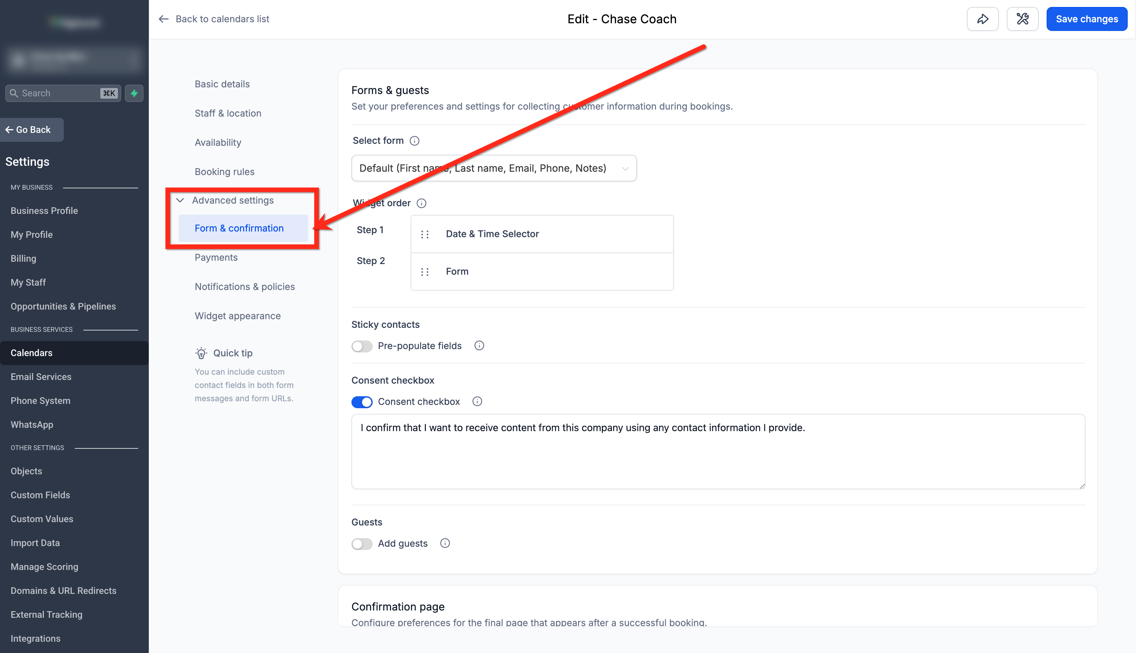The width and height of the screenshot is (1136, 653).
Task: Click drag handle for Form step
Action: click(x=425, y=272)
